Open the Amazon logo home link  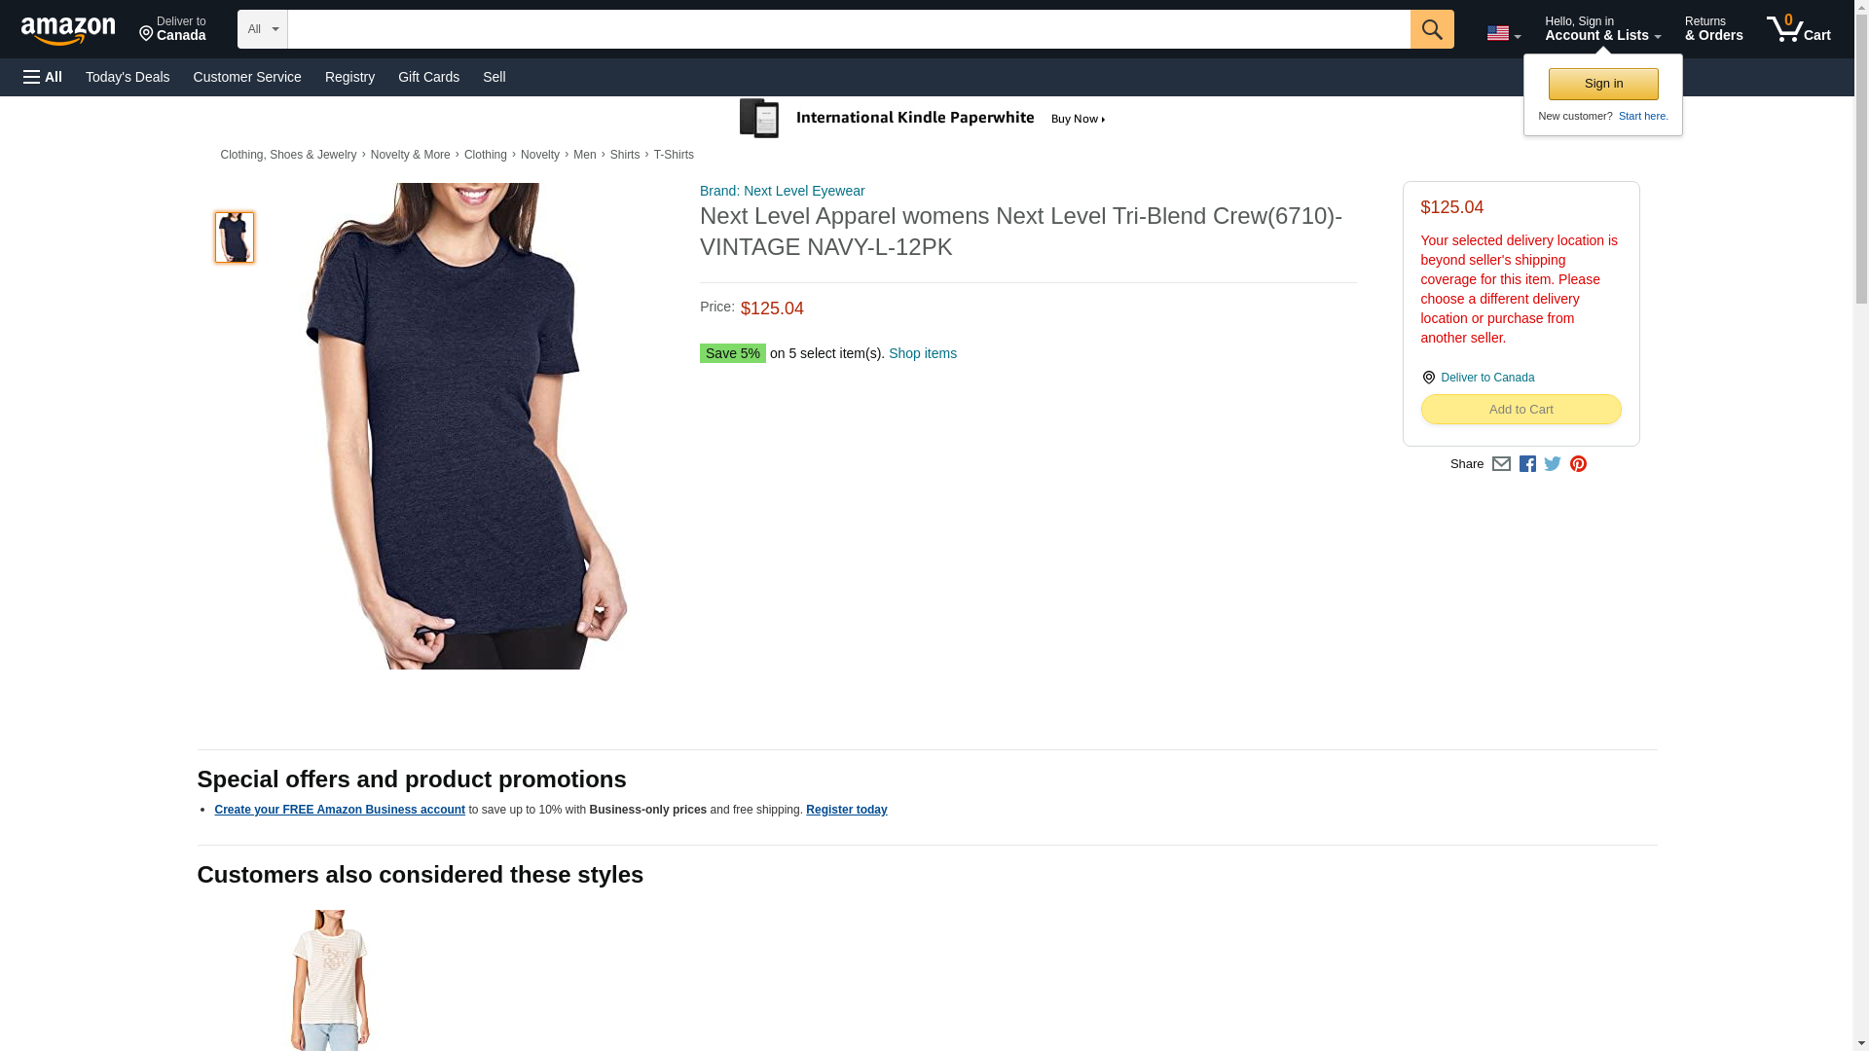click(68, 30)
